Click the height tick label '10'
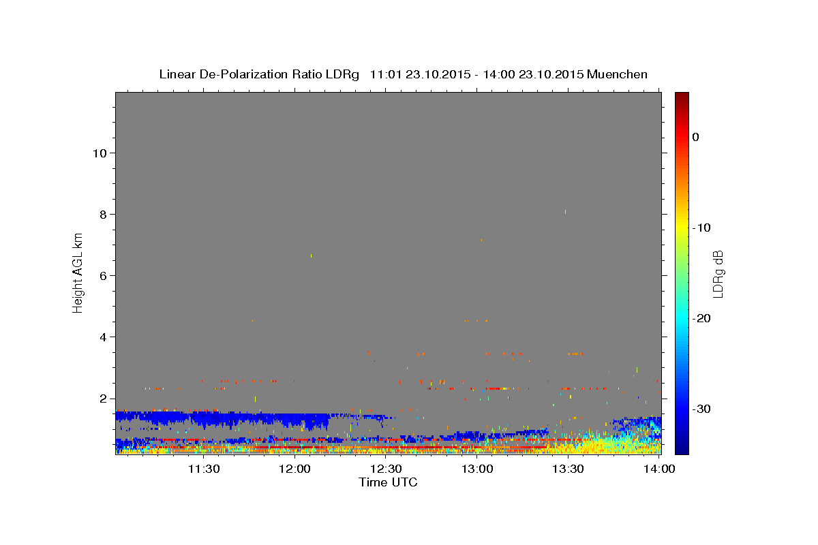818x545 pixels. [100, 153]
